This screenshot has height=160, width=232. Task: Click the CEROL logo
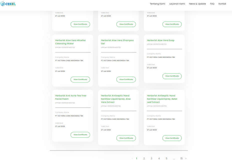[8, 4]
